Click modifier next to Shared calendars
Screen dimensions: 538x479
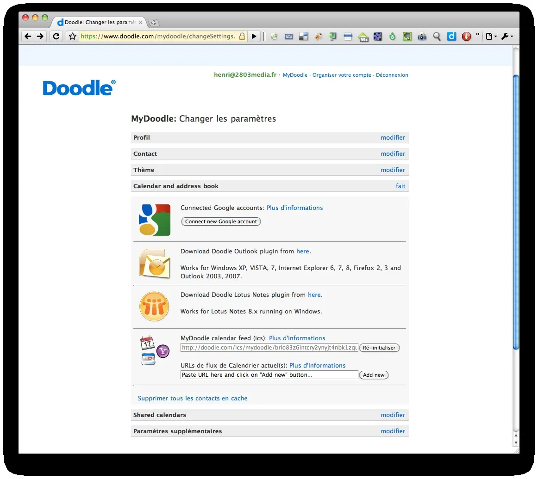(x=393, y=415)
